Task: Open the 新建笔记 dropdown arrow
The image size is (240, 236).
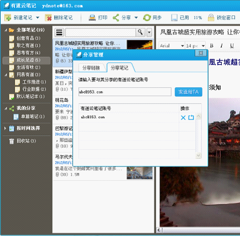Action: coord(38,18)
